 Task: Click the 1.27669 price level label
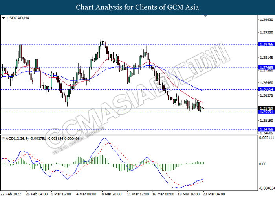[267, 67]
